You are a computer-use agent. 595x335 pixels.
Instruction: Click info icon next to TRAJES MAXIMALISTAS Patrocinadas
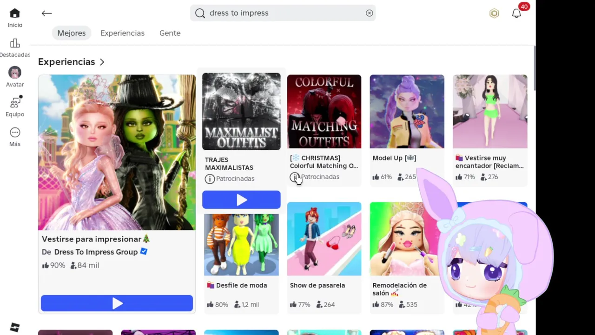pos(210,179)
